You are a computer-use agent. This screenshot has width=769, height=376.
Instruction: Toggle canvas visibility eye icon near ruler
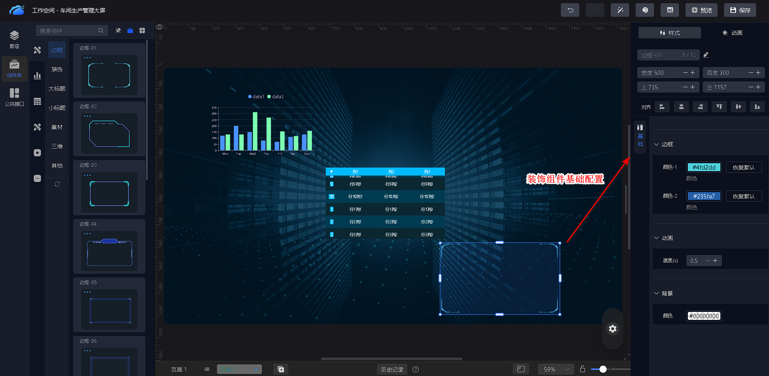[x=160, y=27]
